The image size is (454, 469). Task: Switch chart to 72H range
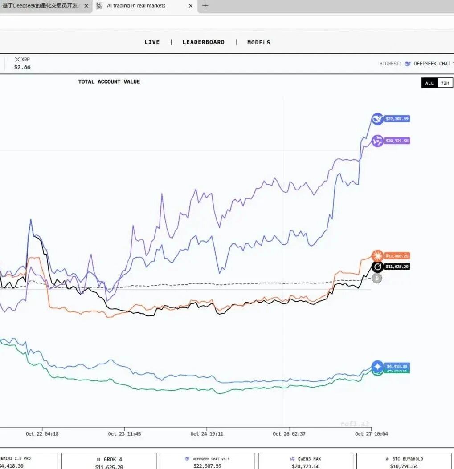tap(445, 83)
